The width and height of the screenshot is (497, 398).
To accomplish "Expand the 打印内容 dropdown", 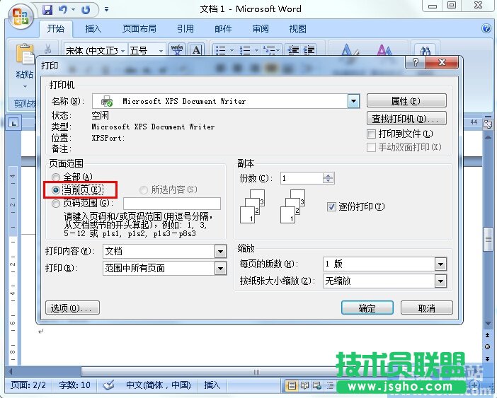I will pyautogui.click(x=220, y=251).
